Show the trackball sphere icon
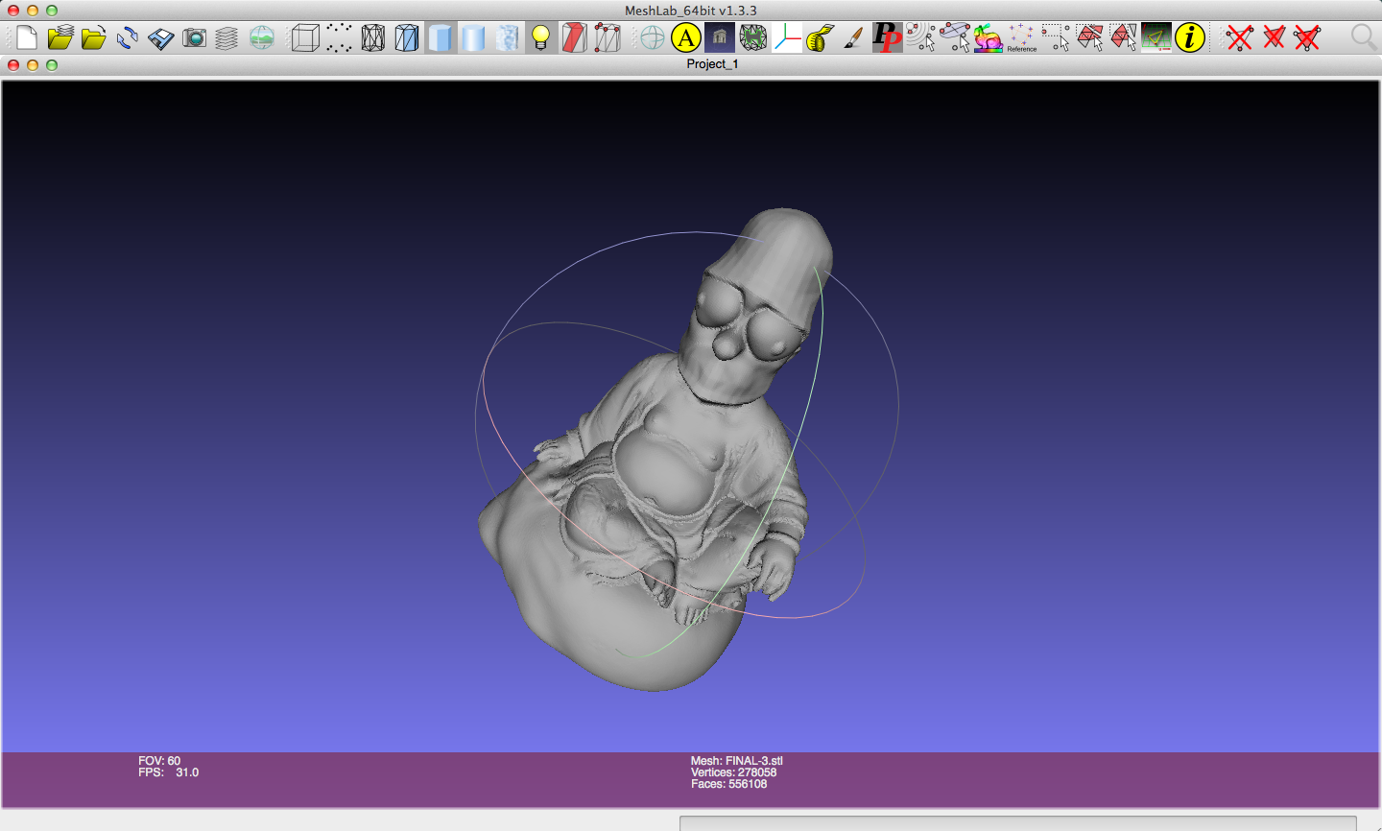The width and height of the screenshot is (1382, 831). point(653,38)
